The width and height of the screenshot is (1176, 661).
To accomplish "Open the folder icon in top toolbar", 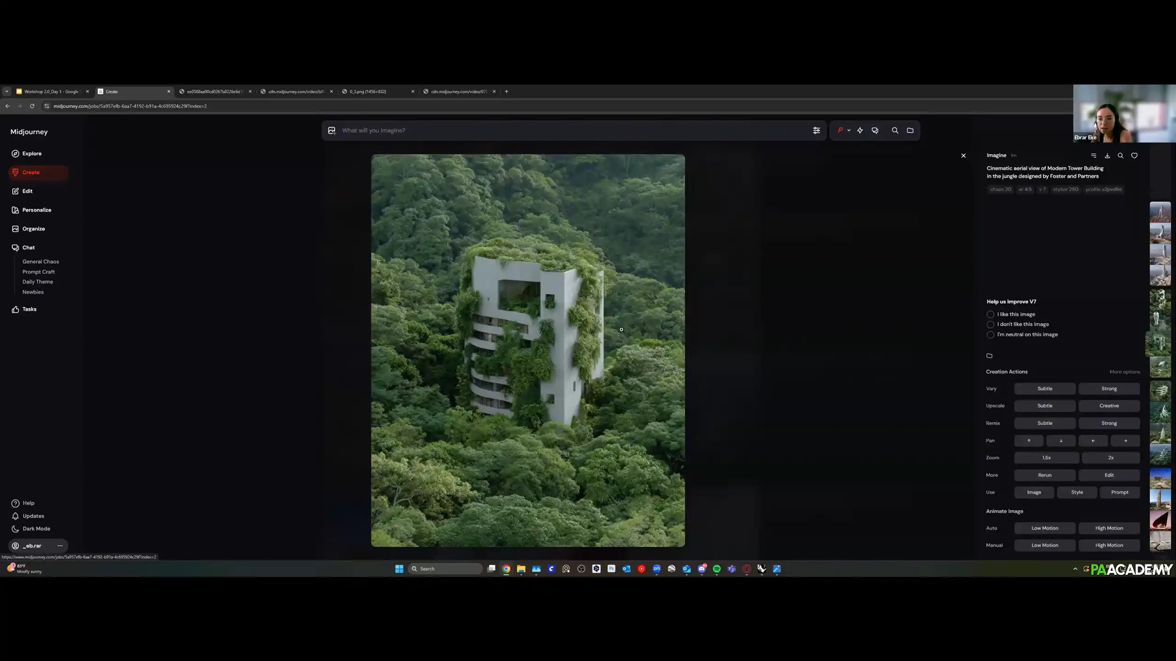I will (910, 130).
